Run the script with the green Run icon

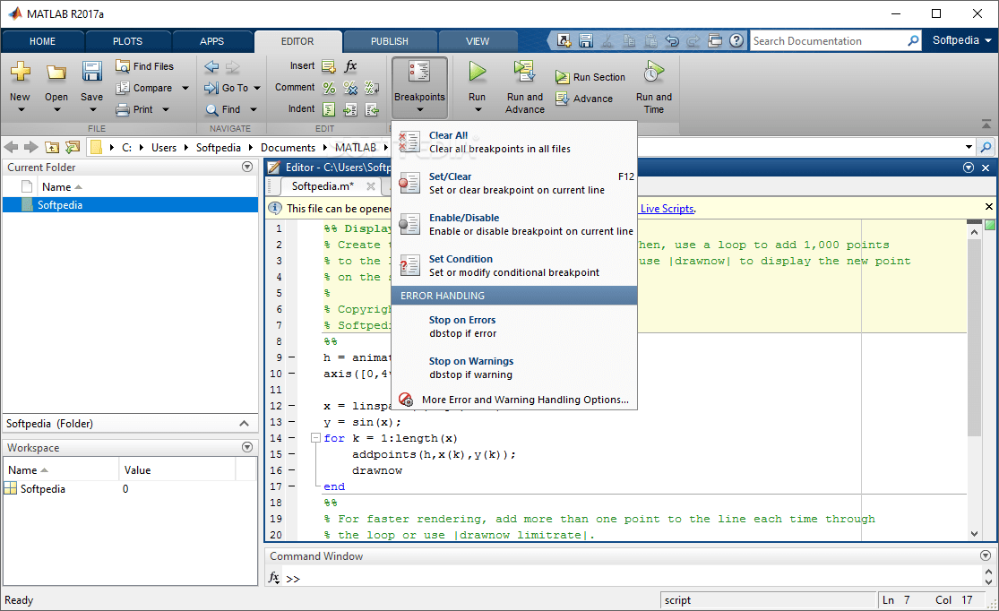click(x=477, y=72)
